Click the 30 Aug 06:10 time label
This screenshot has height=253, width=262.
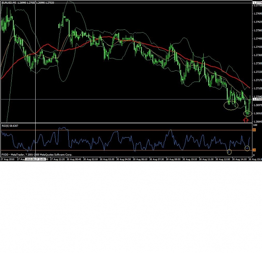[140, 159]
